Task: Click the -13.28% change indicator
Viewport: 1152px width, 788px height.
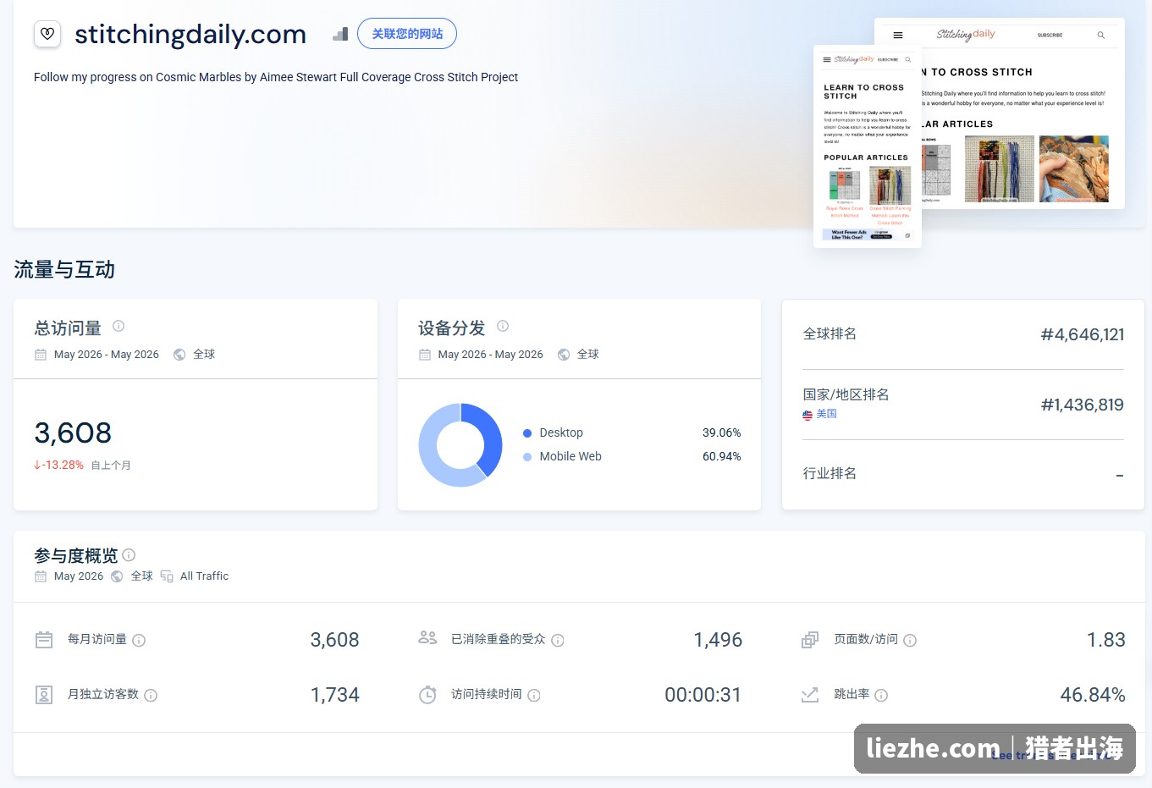Action: [58, 465]
